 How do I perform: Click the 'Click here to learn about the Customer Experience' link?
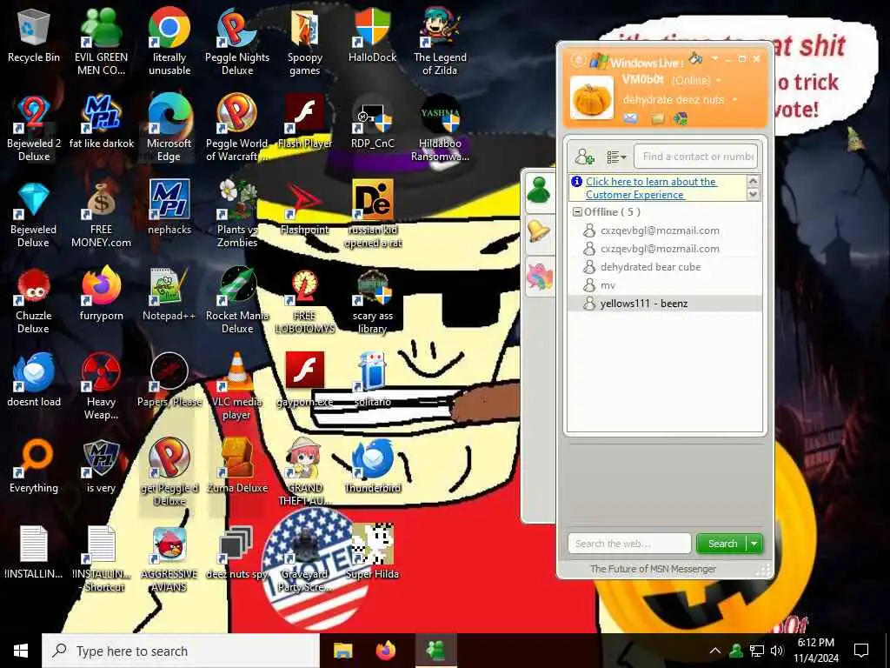(651, 188)
